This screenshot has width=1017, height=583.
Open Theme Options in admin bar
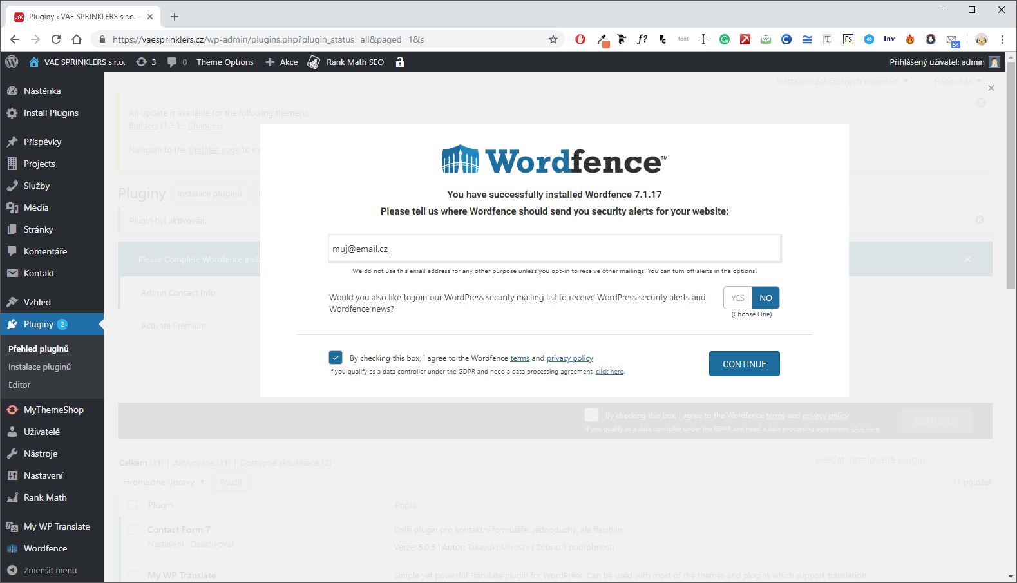point(225,62)
